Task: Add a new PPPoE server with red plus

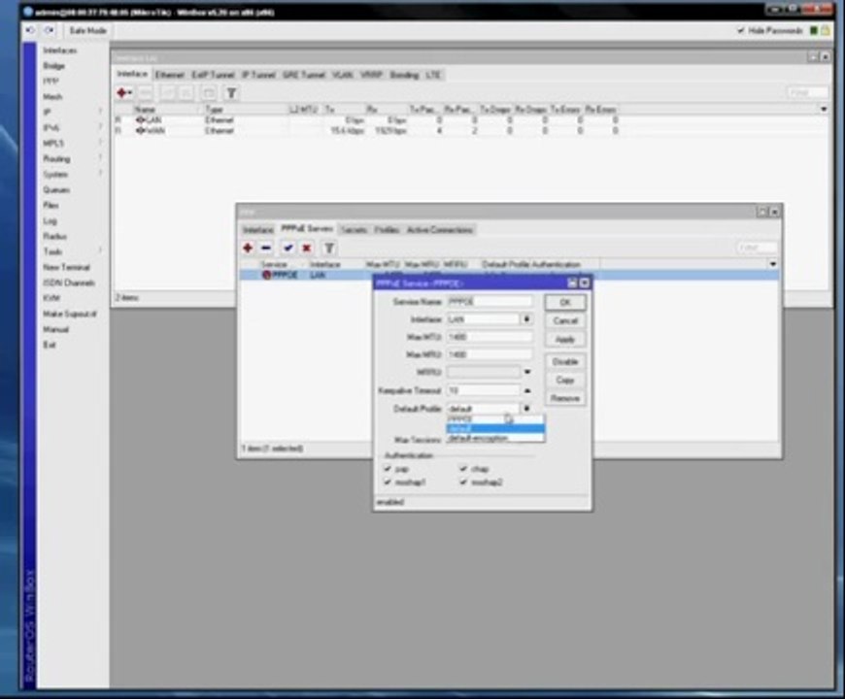Action: click(248, 248)
